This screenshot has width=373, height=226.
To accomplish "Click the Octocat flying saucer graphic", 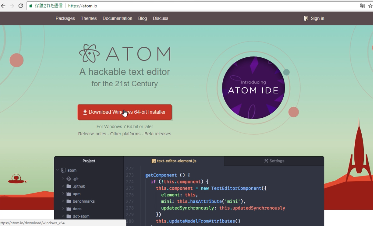I will [x=18, y=179].
